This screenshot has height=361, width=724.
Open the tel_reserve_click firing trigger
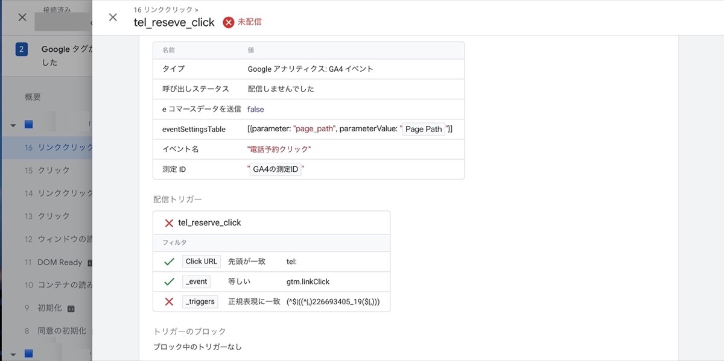pyautogui.click(x=209, y=223)
